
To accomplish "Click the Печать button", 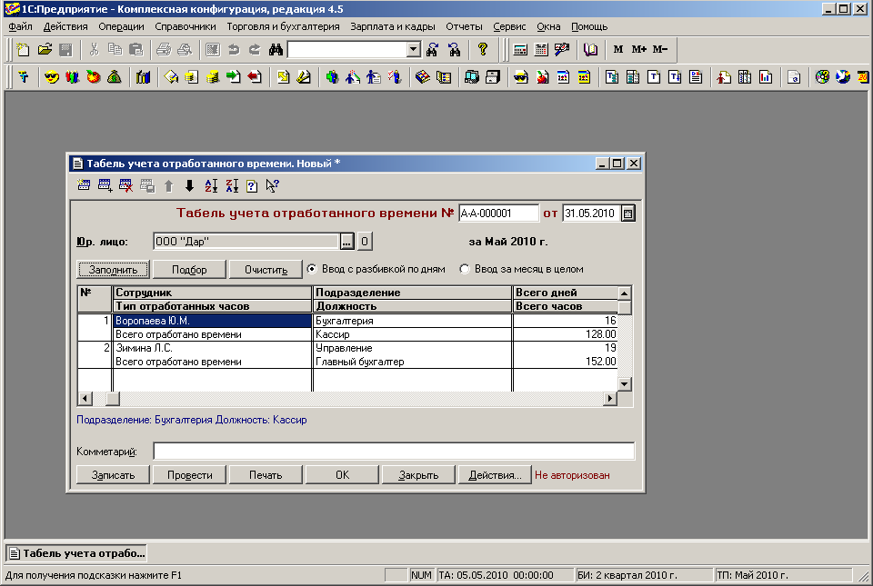I will [x=266, y=475].
